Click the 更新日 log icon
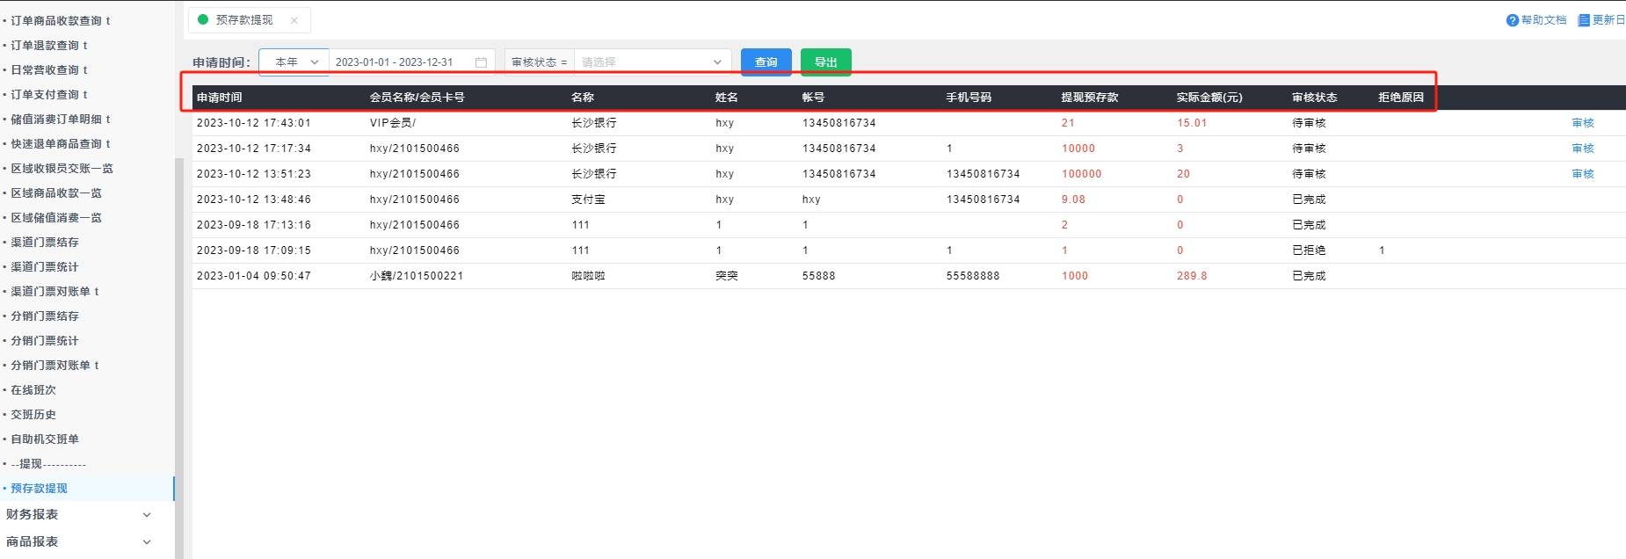The image size is (1626, 559). click(x=1584, y=20)
